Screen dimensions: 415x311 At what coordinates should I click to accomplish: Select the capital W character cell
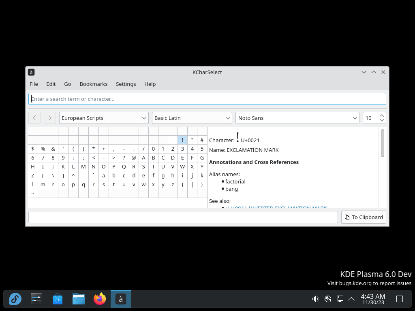(182, 166)
